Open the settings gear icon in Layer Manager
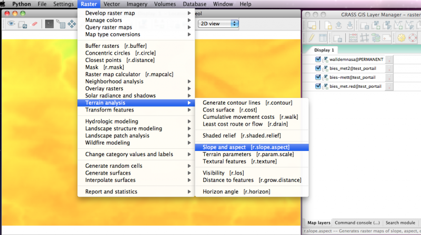The image size is (421, 235). tap(402, 38)
